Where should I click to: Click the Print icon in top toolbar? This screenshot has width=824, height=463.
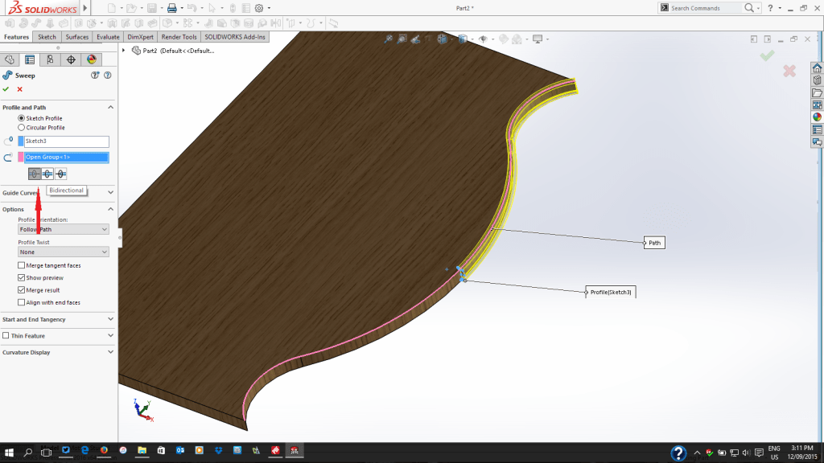pyautogui.click(x=171, y=8)
